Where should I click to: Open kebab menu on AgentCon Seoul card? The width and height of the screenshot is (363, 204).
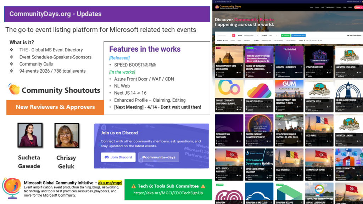click(x=332, y=101)
